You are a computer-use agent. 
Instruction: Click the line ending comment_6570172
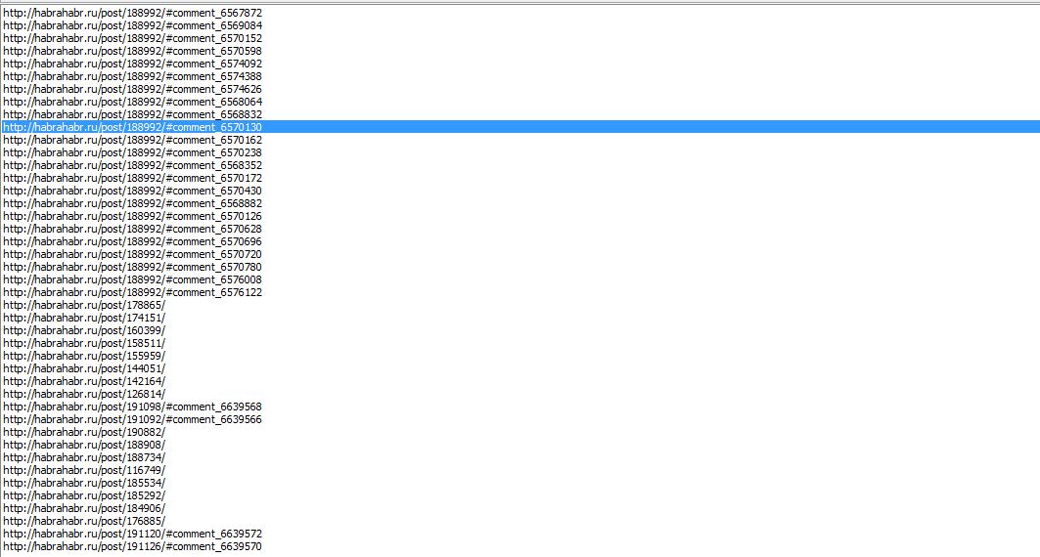click(133, 178)
